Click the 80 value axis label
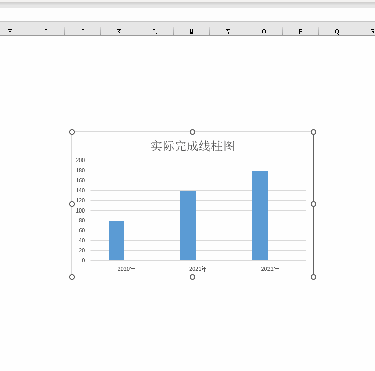Image resolution: width=375 pixels, height=371 pixels. (82, 220)
